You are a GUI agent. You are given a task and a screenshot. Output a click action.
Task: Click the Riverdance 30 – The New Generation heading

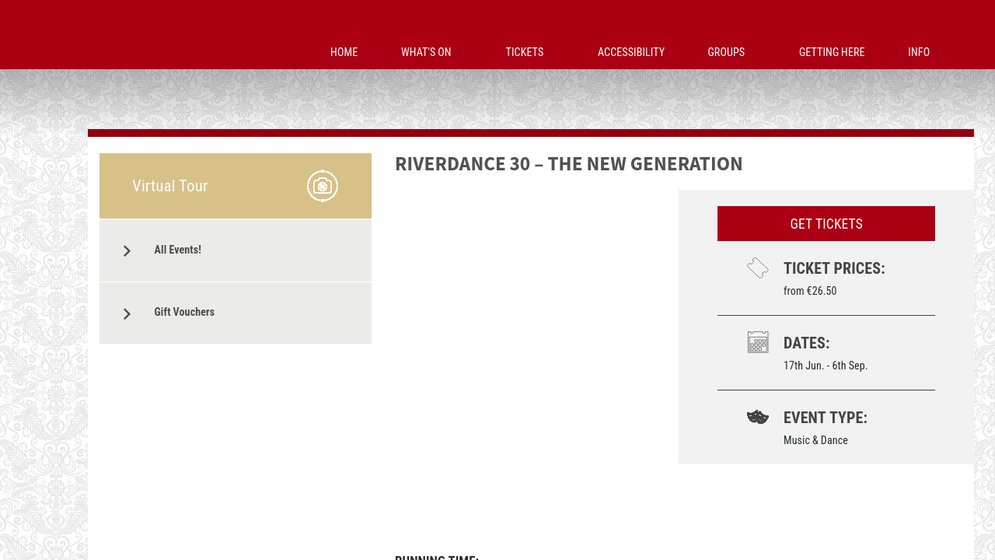tap(569, 164)
